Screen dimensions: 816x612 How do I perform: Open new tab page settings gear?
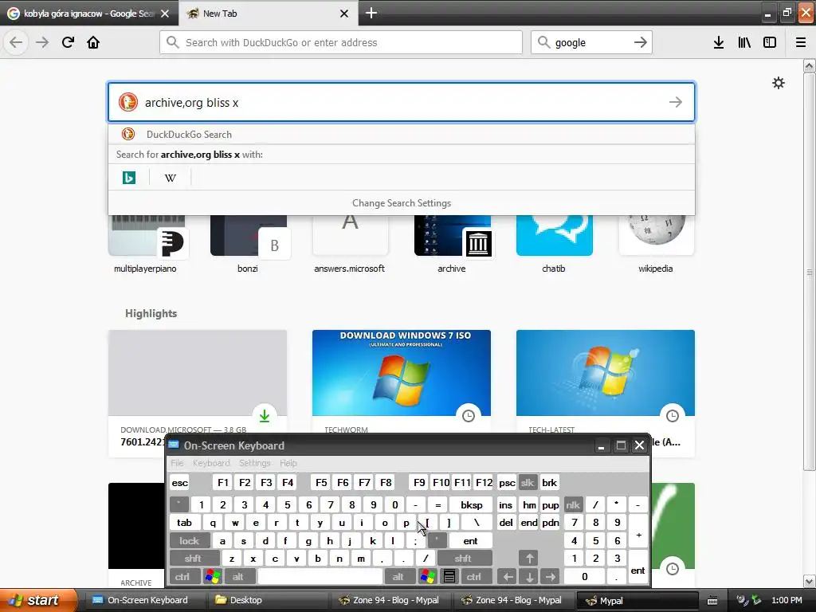[x=778, y=83]
